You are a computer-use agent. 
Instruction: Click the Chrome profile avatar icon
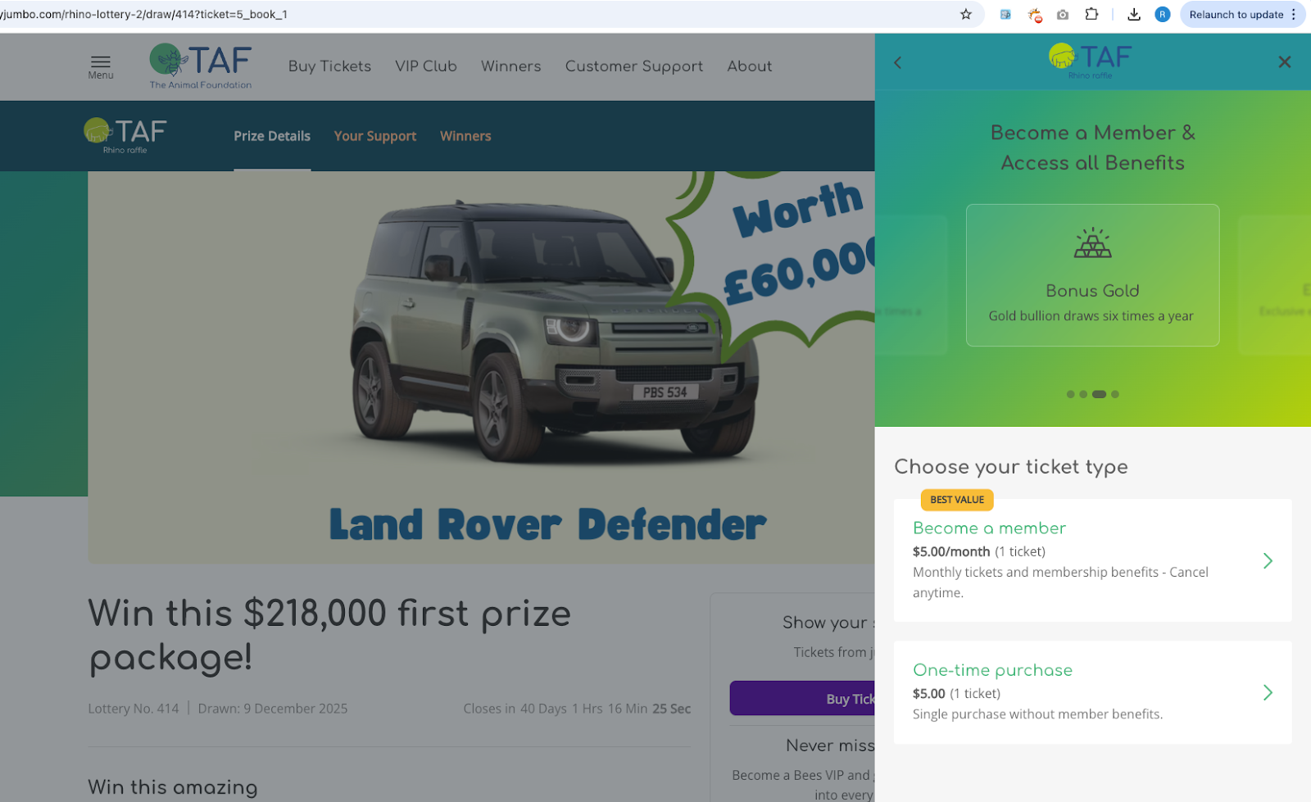(1162, 14)
